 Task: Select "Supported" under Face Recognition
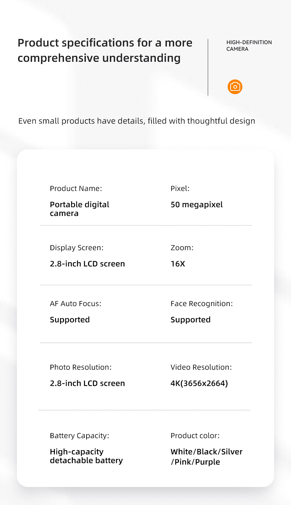tap(190, 320)
